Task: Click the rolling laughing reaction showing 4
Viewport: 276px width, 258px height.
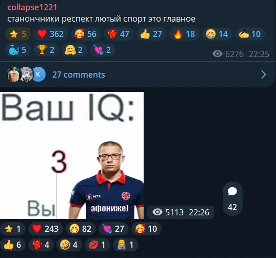Action: pyautogui.click(x=69, y=245)
